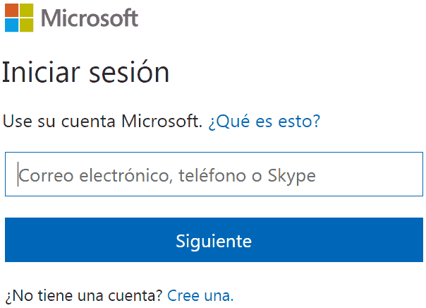Click the Microsoft four-square logo
Image resolution: width=426 pixels, height=308 pixels.
coord(19,18)
